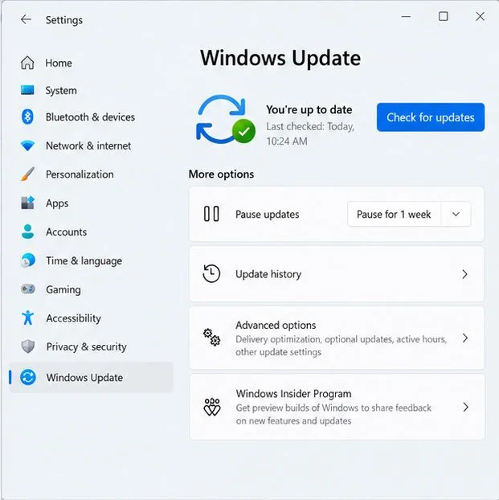Select Apps in the sidebar

tap(91, 203)
